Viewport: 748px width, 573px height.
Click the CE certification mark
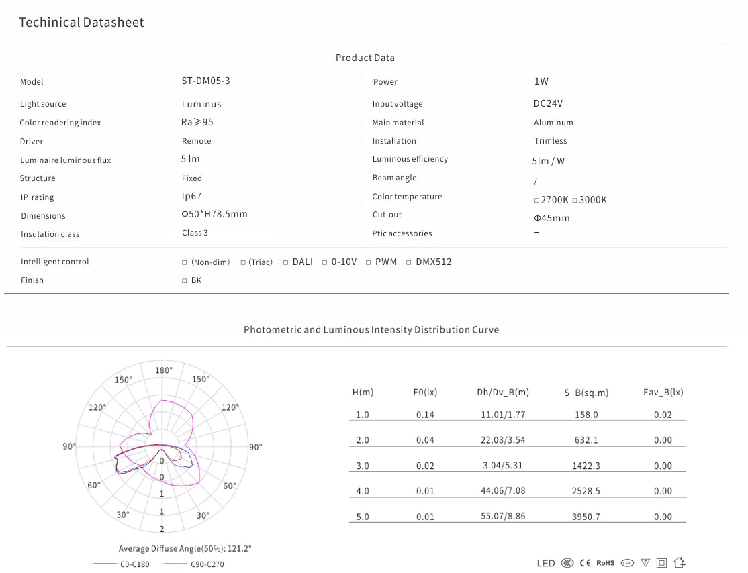(x=585, y=563)
